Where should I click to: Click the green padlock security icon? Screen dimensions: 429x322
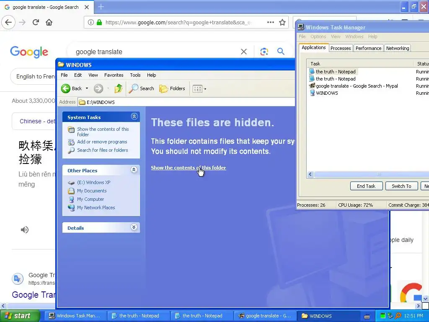tap(99, 23)
